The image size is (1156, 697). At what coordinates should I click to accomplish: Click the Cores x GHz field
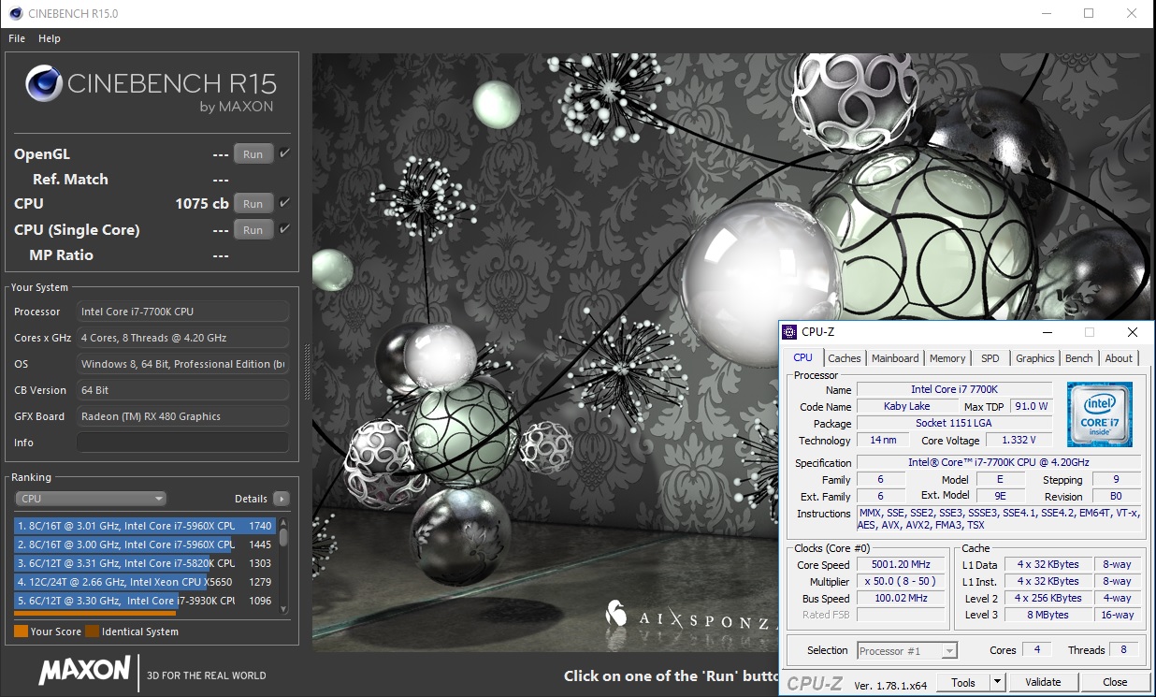click(182, 338)
